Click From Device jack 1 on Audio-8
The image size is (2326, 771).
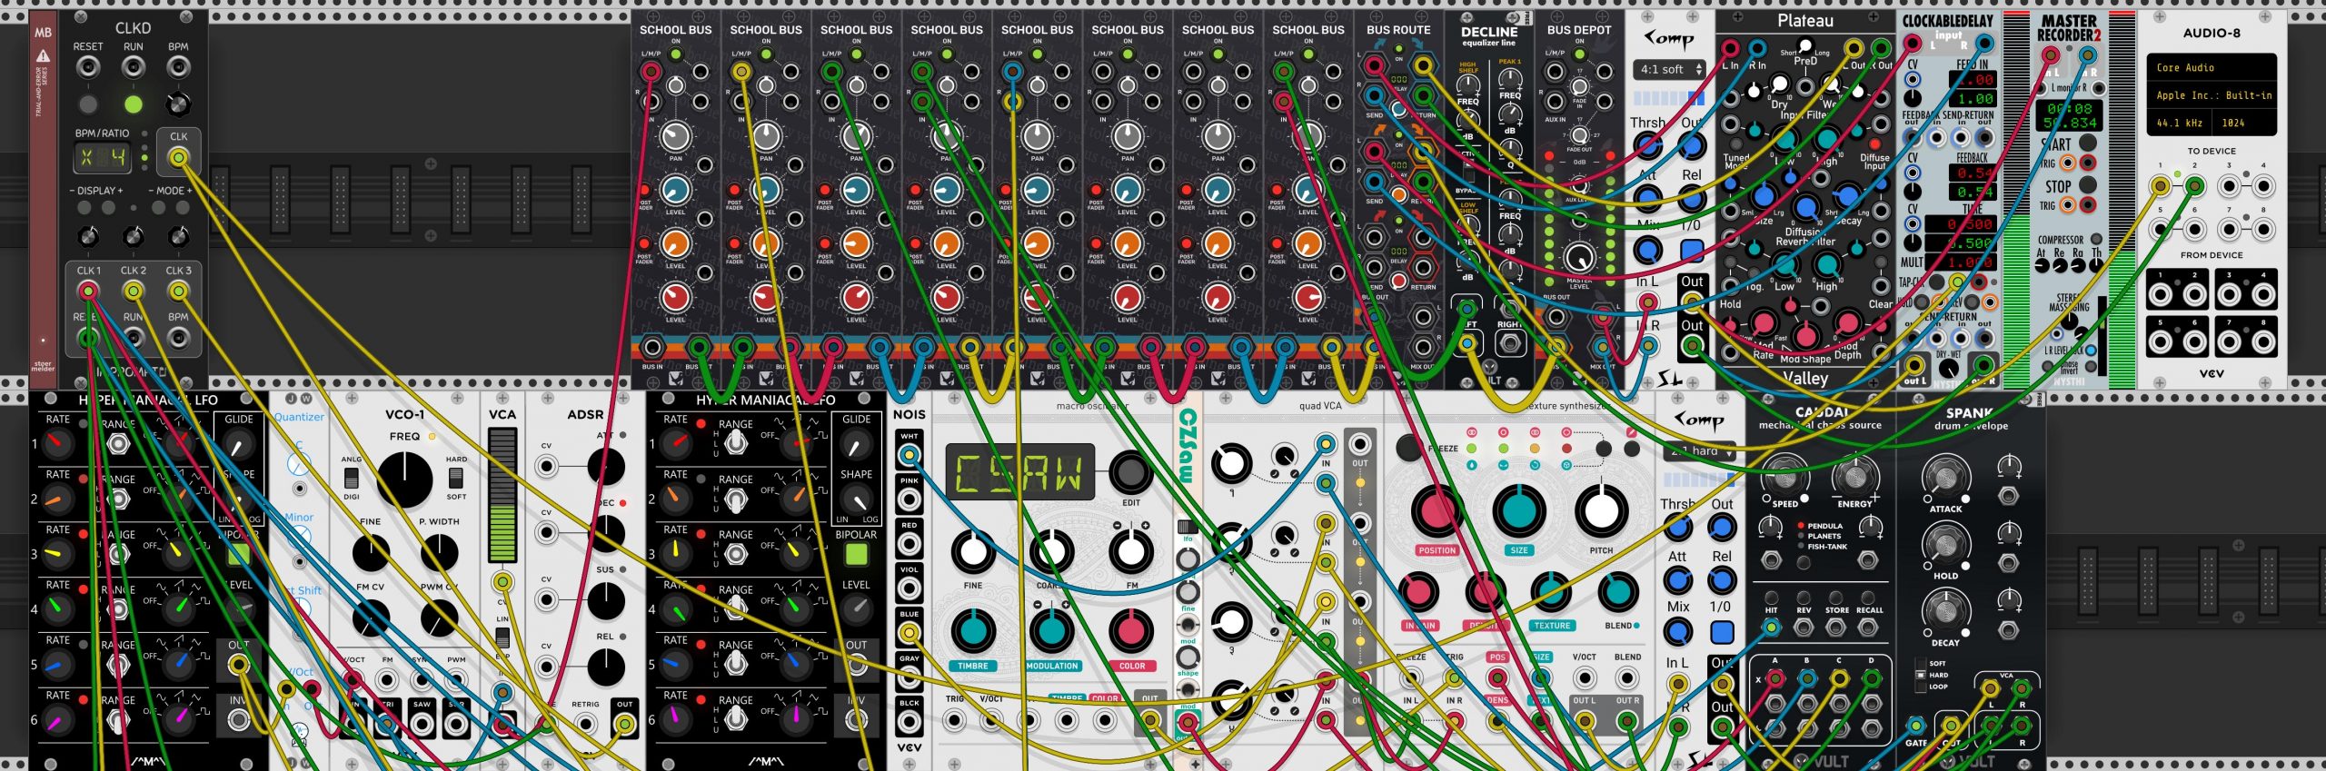2162,294
